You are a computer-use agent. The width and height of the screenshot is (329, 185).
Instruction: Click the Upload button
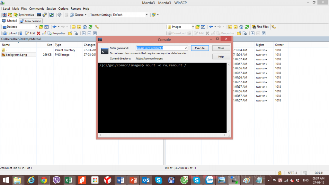coord(10,33)
